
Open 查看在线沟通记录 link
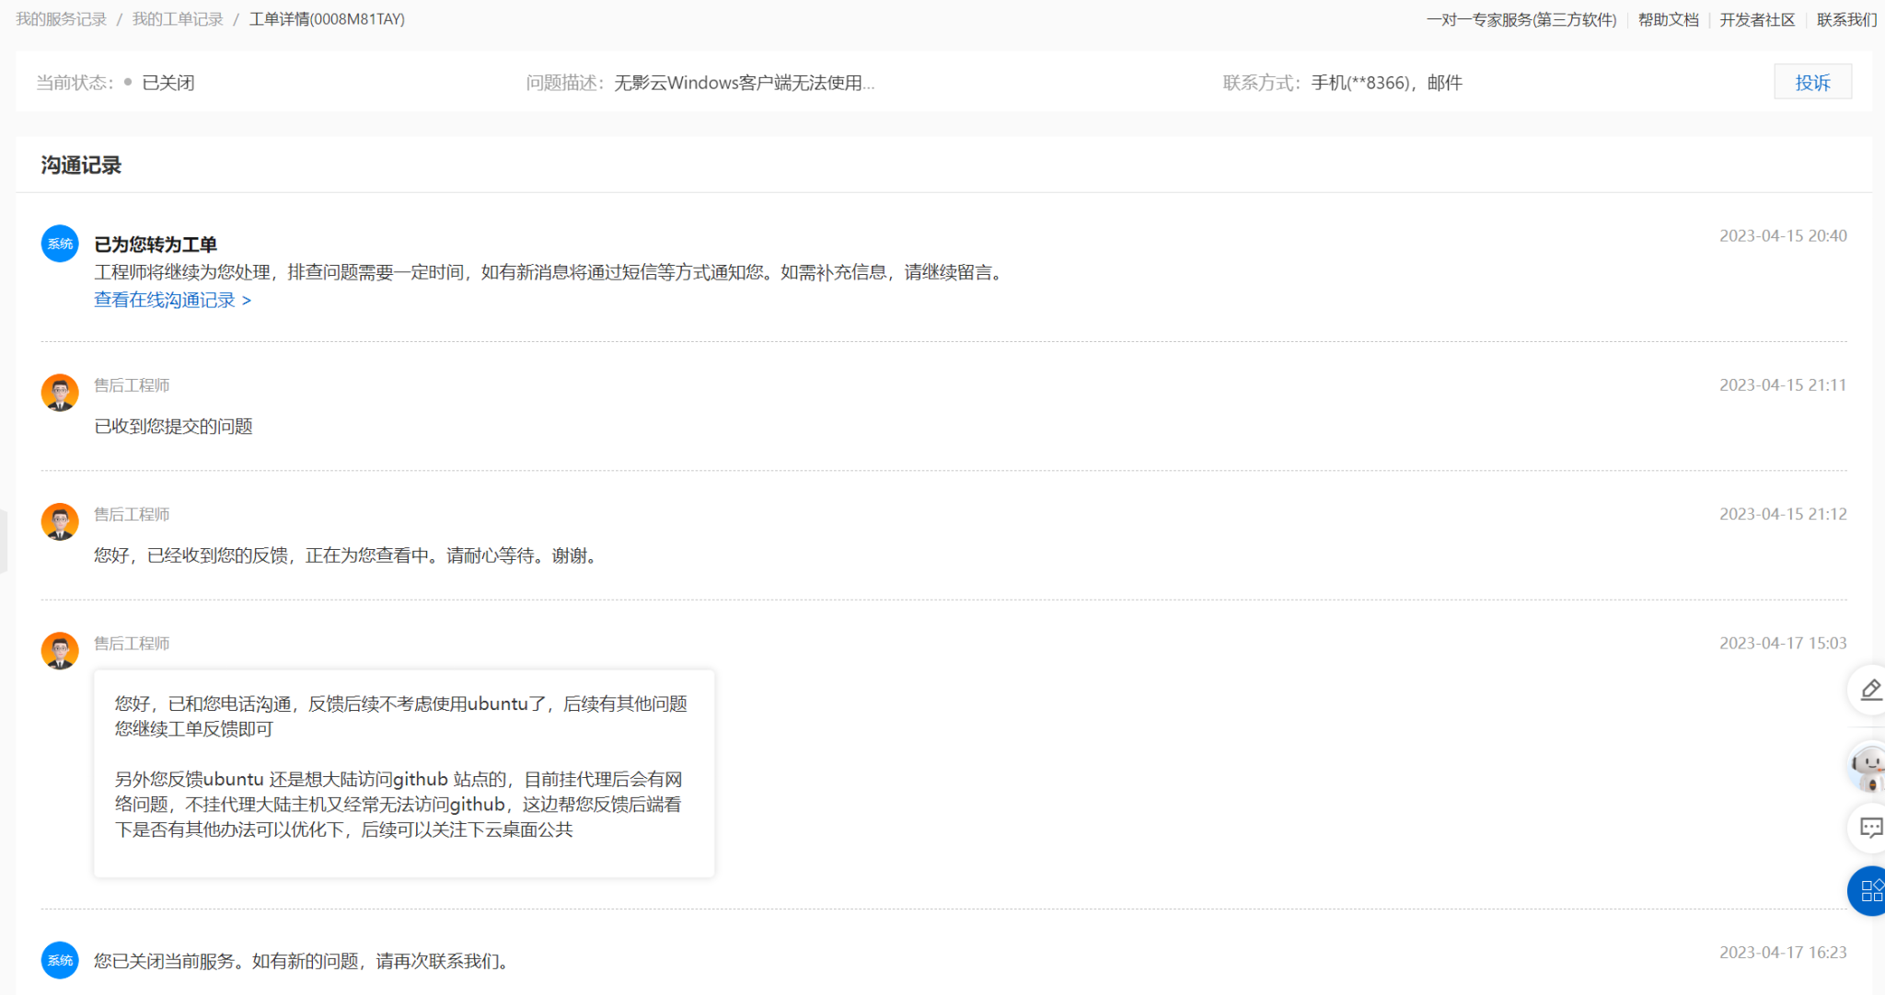(x=172, y=300)
